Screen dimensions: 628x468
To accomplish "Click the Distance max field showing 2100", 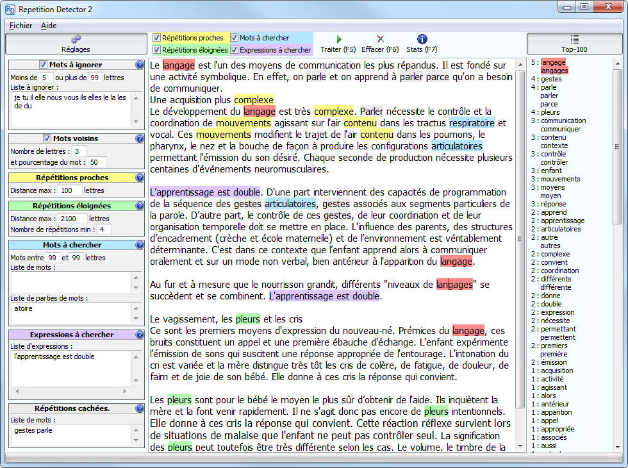I will tap(73, 219).
